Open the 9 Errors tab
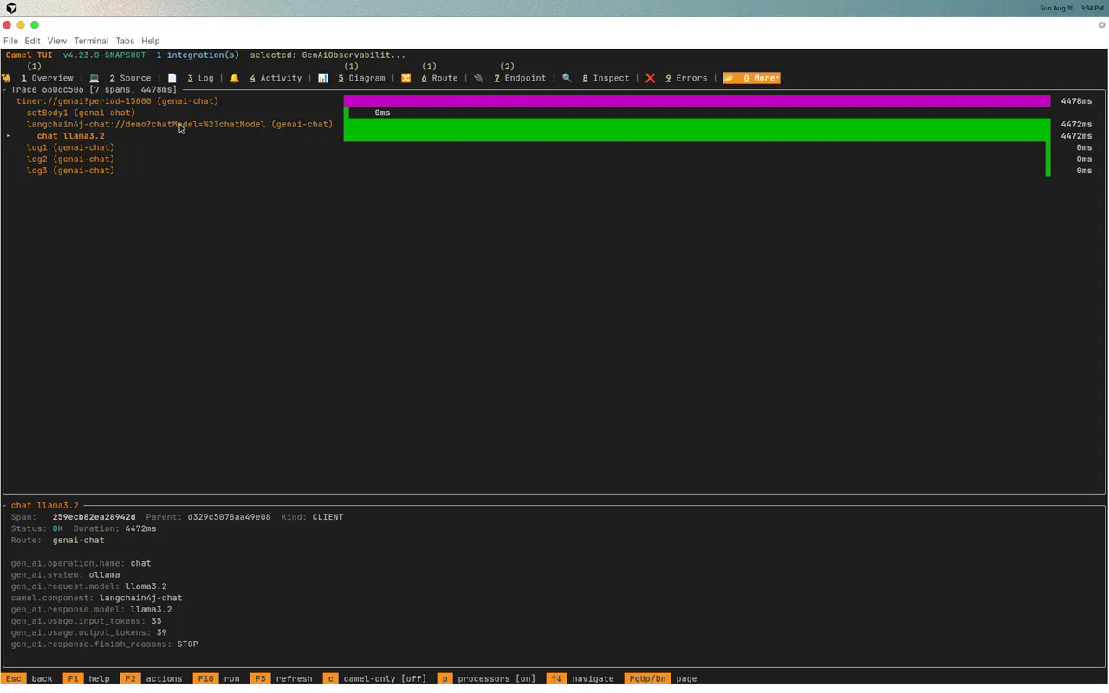The width and height of the screenshot is (1109, 693). click(x=686, y=78)
